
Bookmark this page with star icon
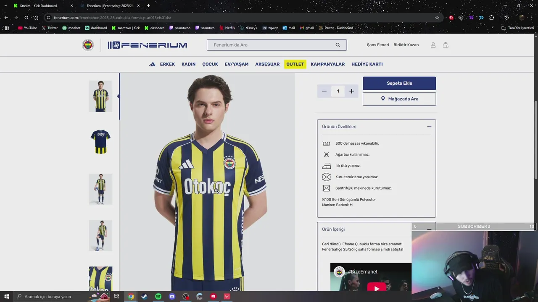click(437, 18)
